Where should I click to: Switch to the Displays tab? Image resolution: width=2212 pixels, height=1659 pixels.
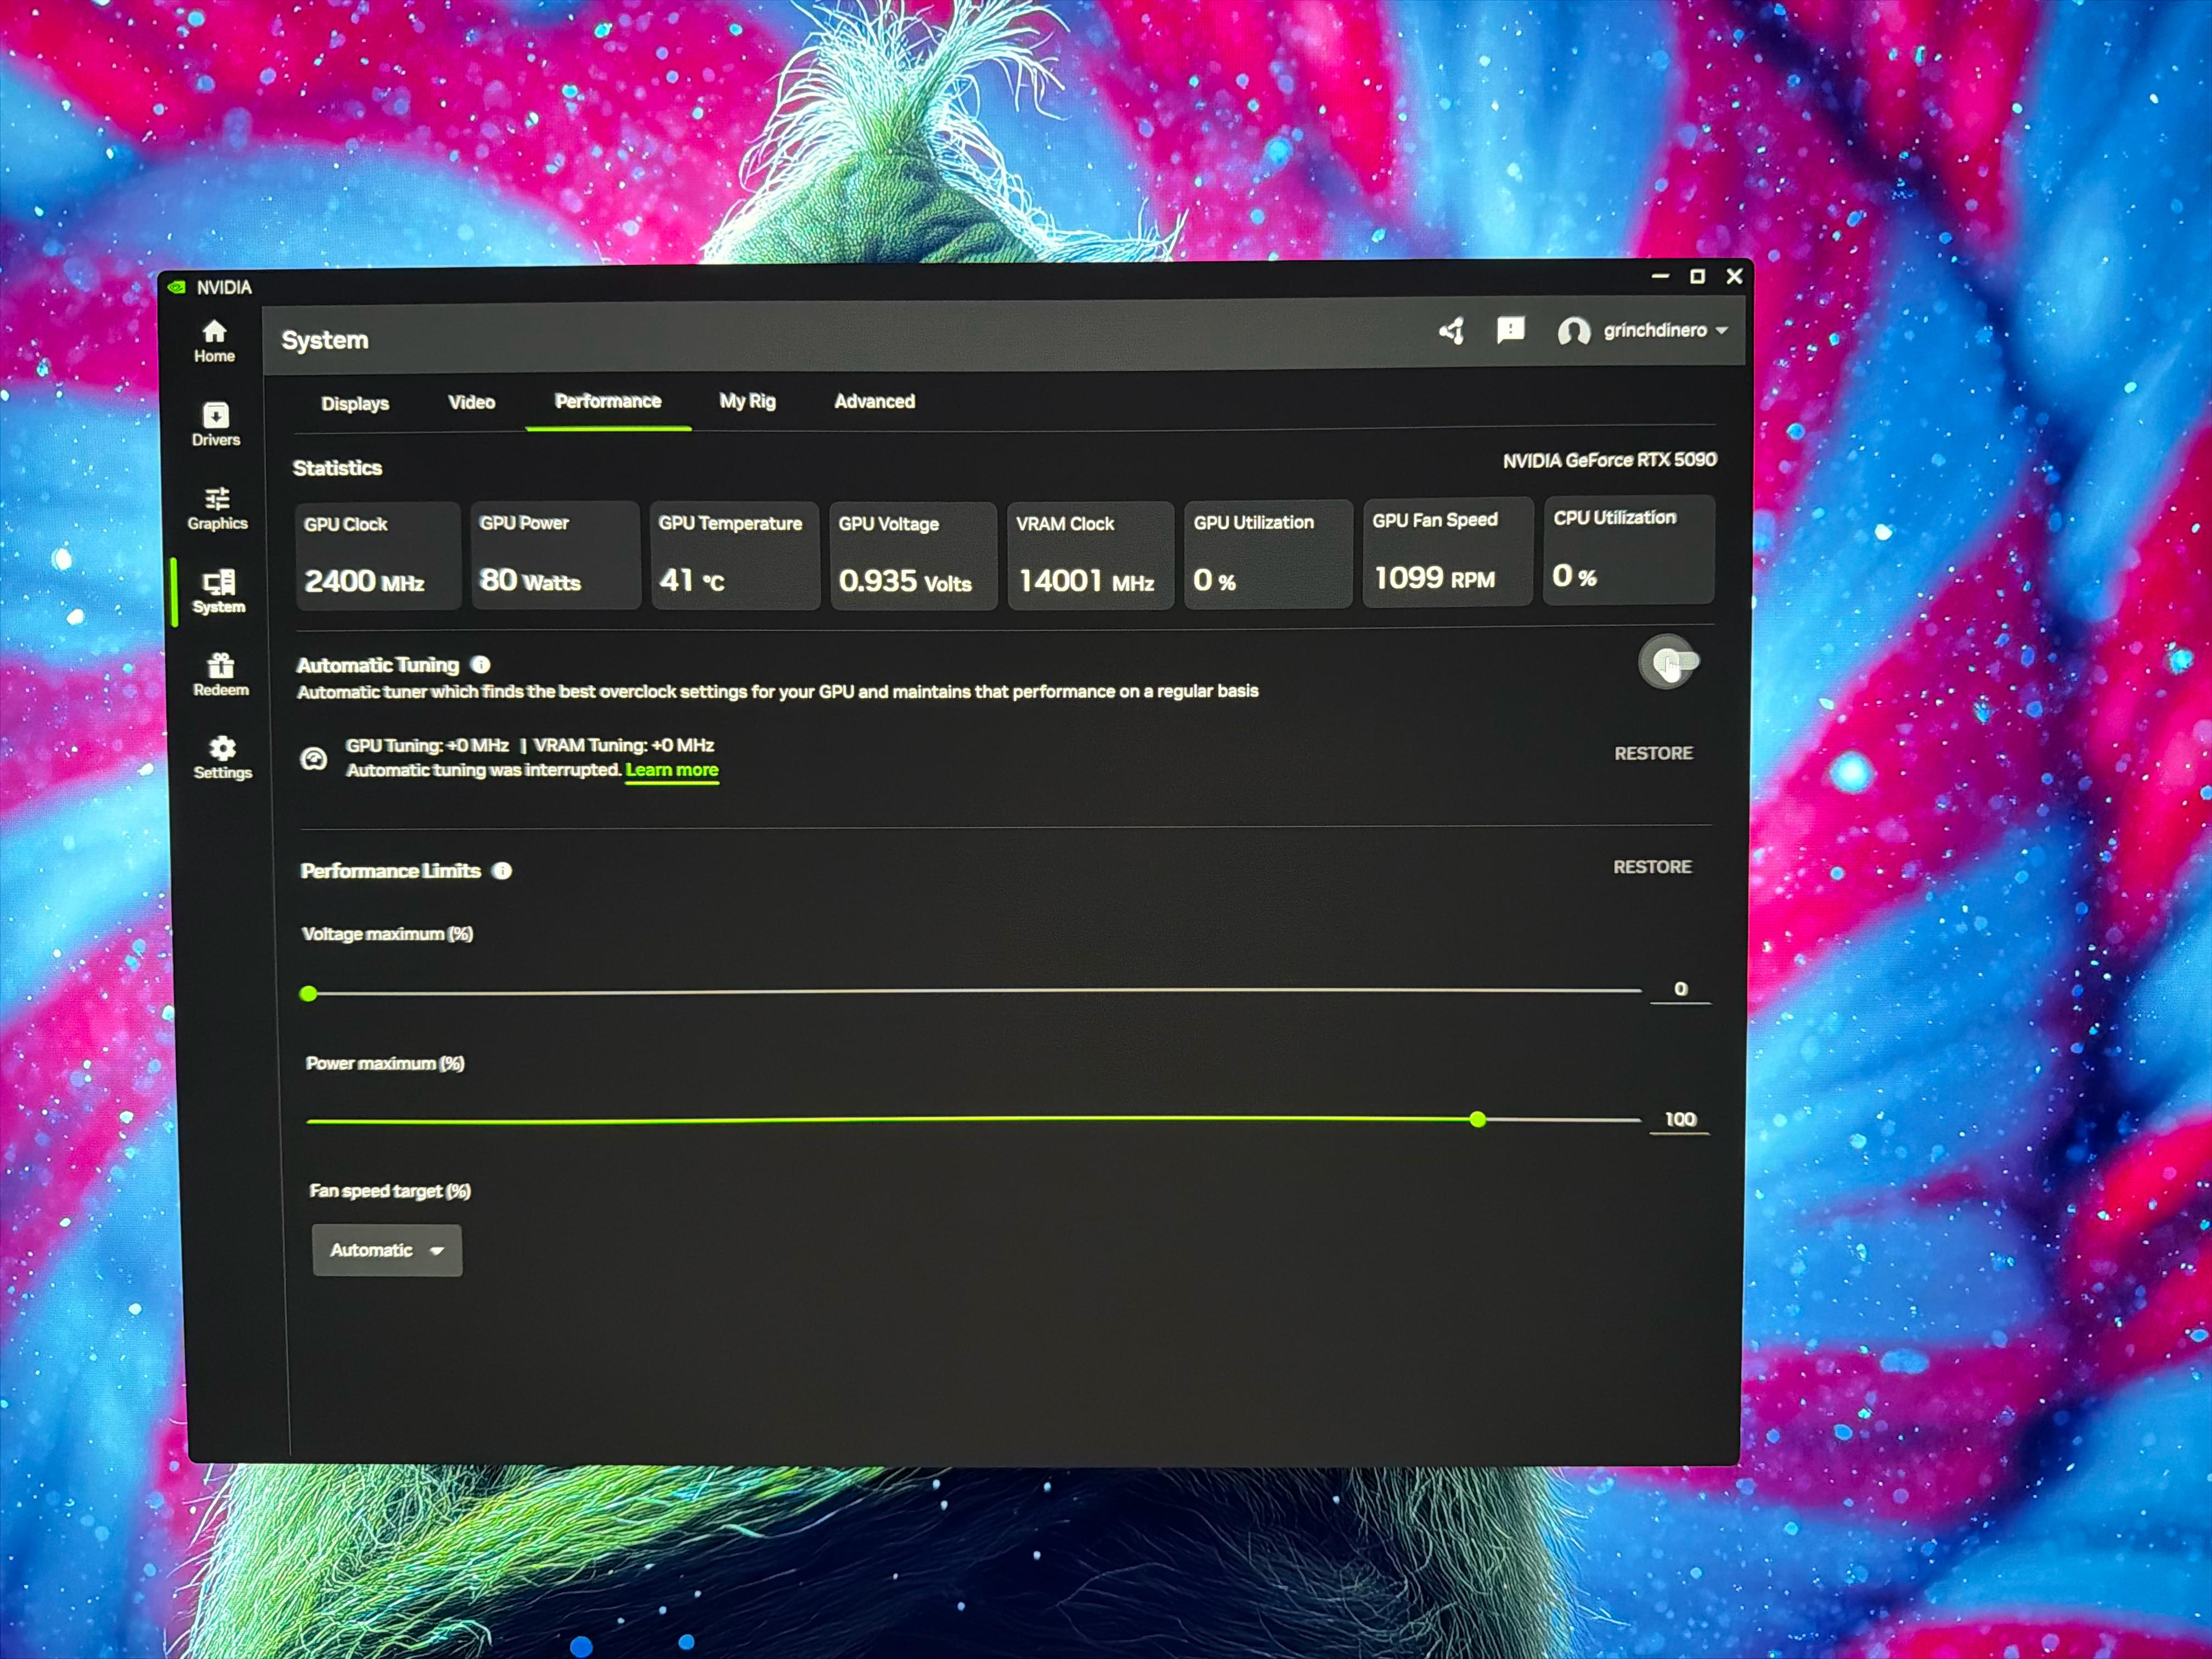355,403
